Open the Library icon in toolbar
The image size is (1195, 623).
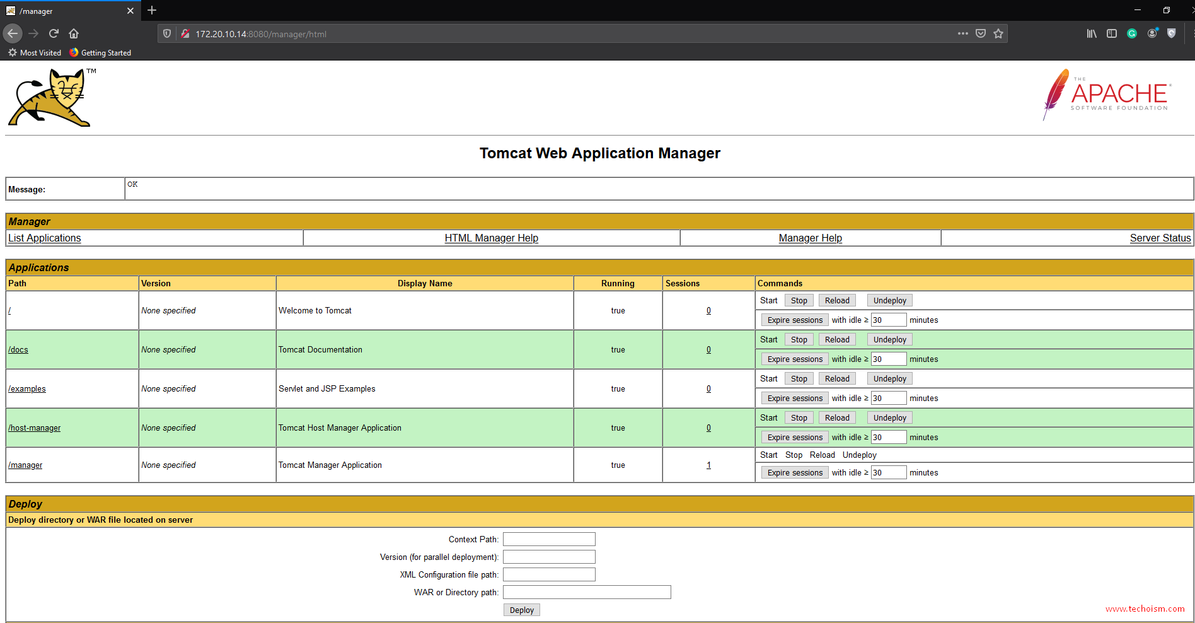(1092, 33)
